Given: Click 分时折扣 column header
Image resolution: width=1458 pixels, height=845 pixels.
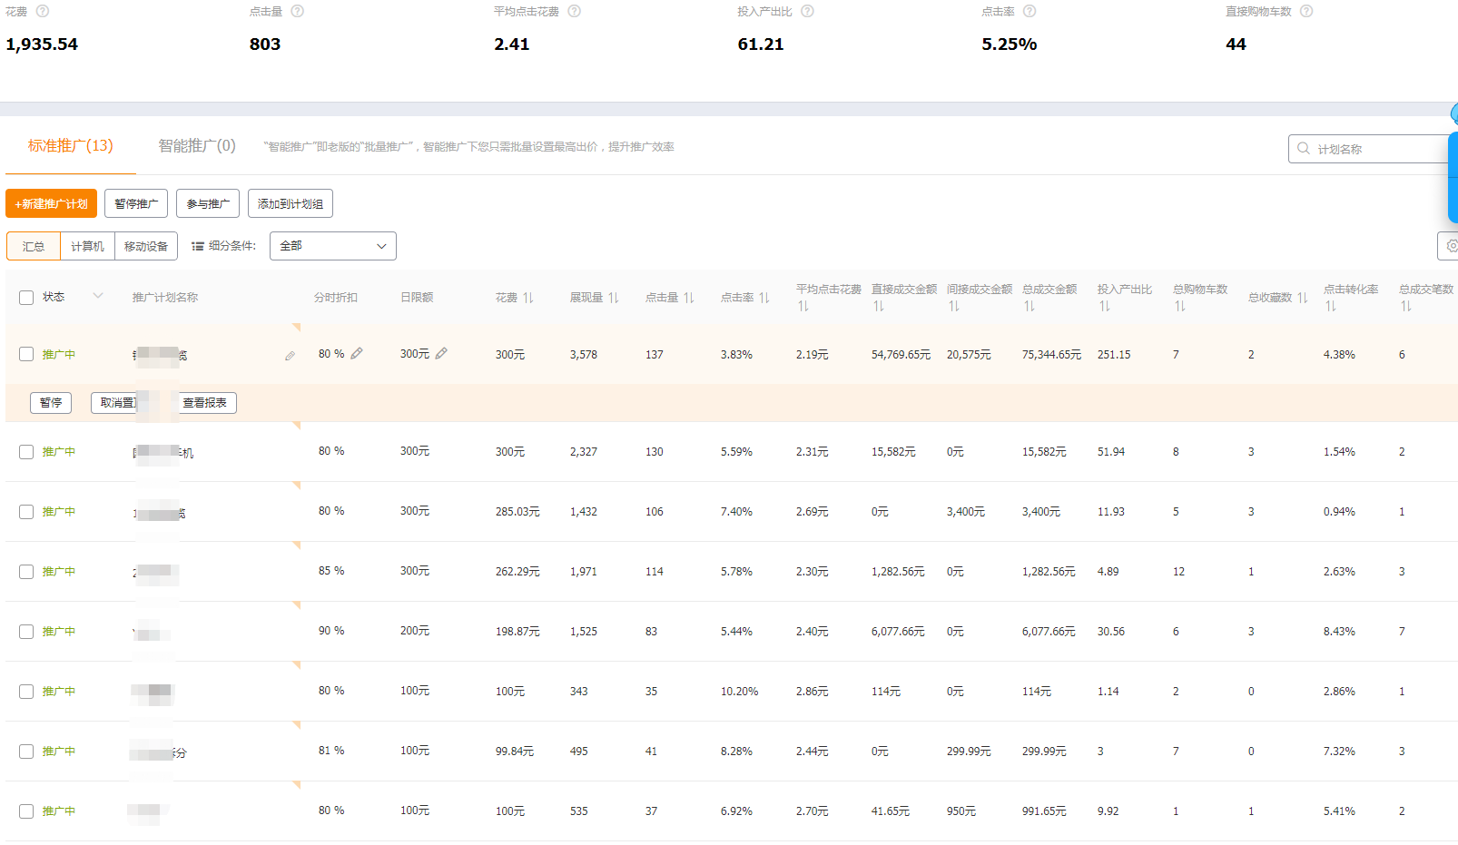Looking at the screenshot, I should click(336, 298).
